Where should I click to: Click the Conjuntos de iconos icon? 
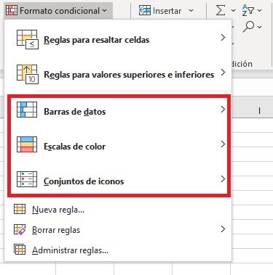coord(27,179)
